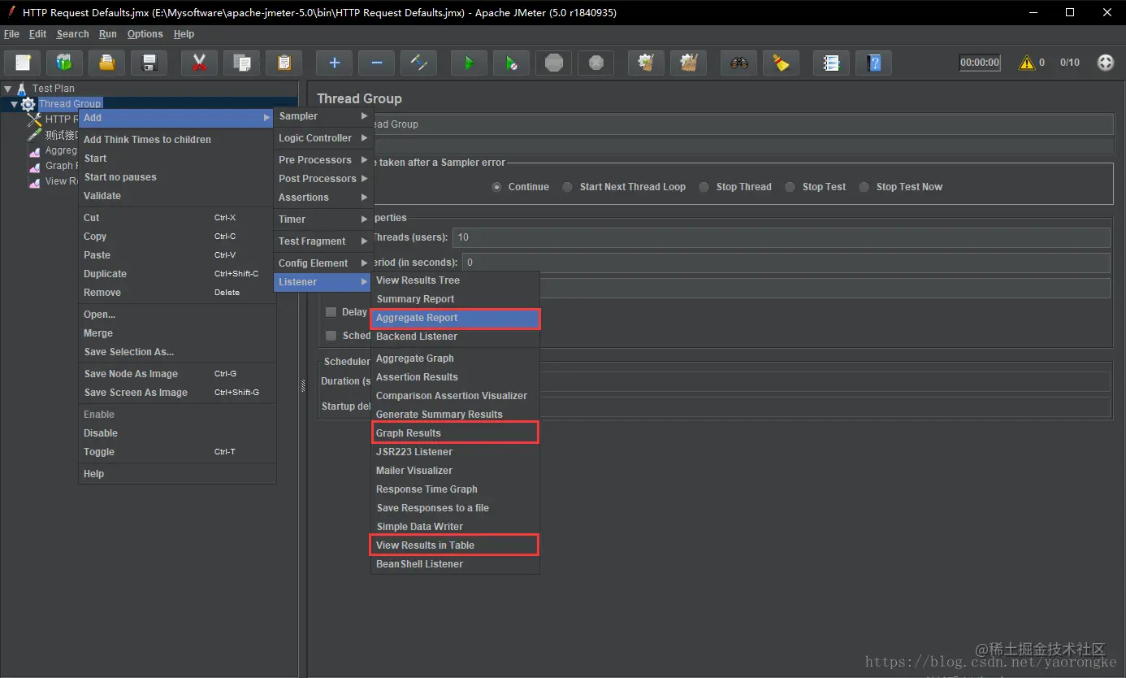Open the Run menu
1126x678 pixels.
108,34
